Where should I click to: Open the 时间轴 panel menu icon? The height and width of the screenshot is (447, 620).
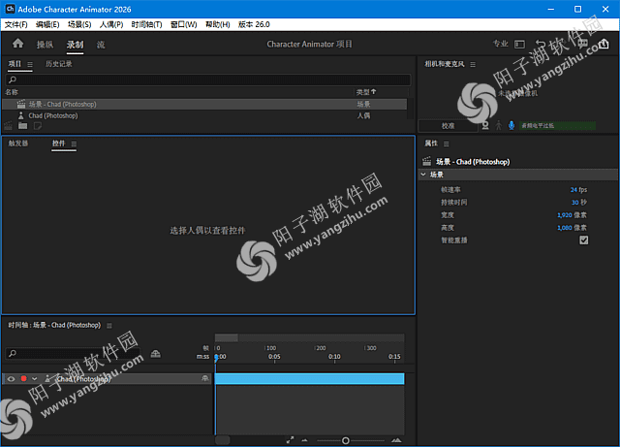click(109, 326)
